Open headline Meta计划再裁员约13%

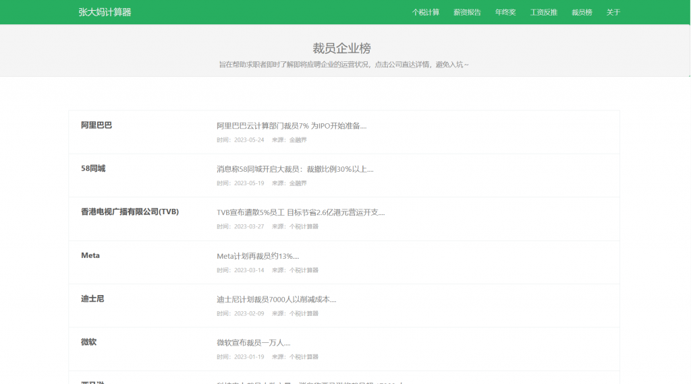pos(258,256)
